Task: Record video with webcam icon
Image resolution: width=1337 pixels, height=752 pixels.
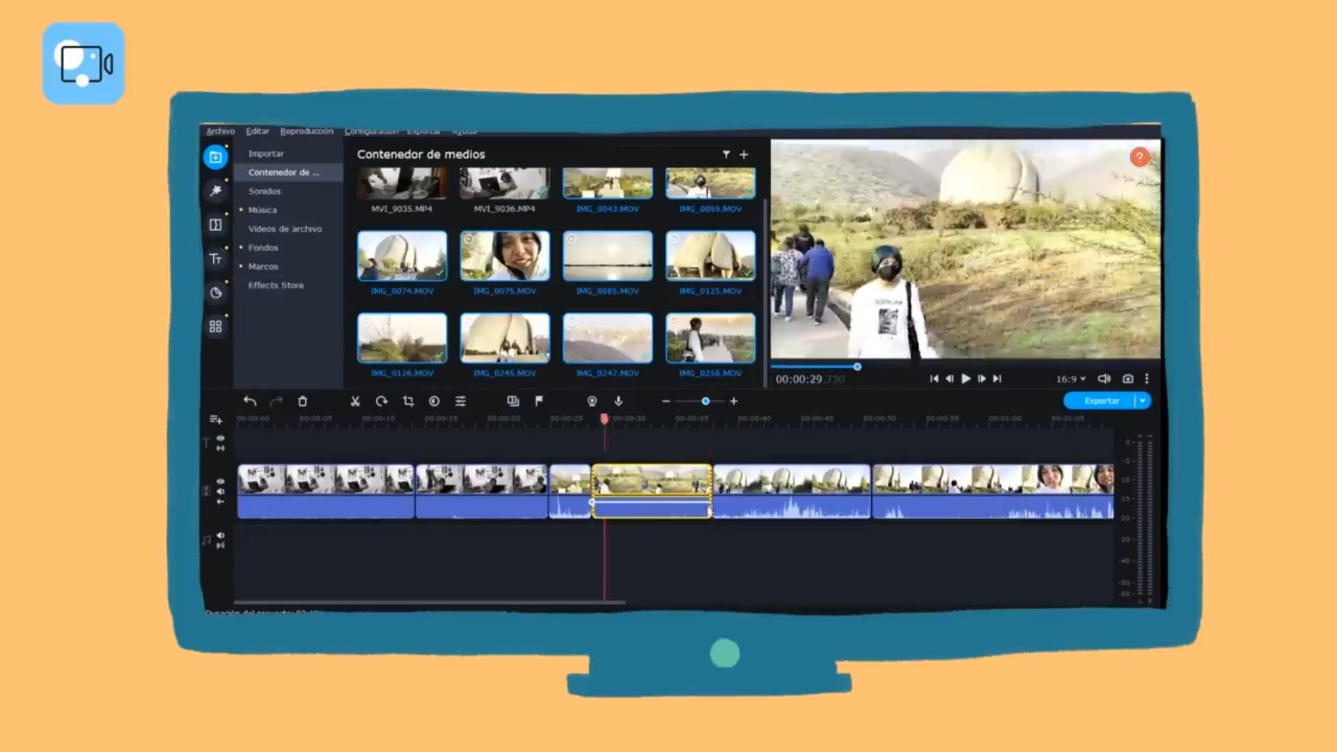Action: tap(592, 401)
